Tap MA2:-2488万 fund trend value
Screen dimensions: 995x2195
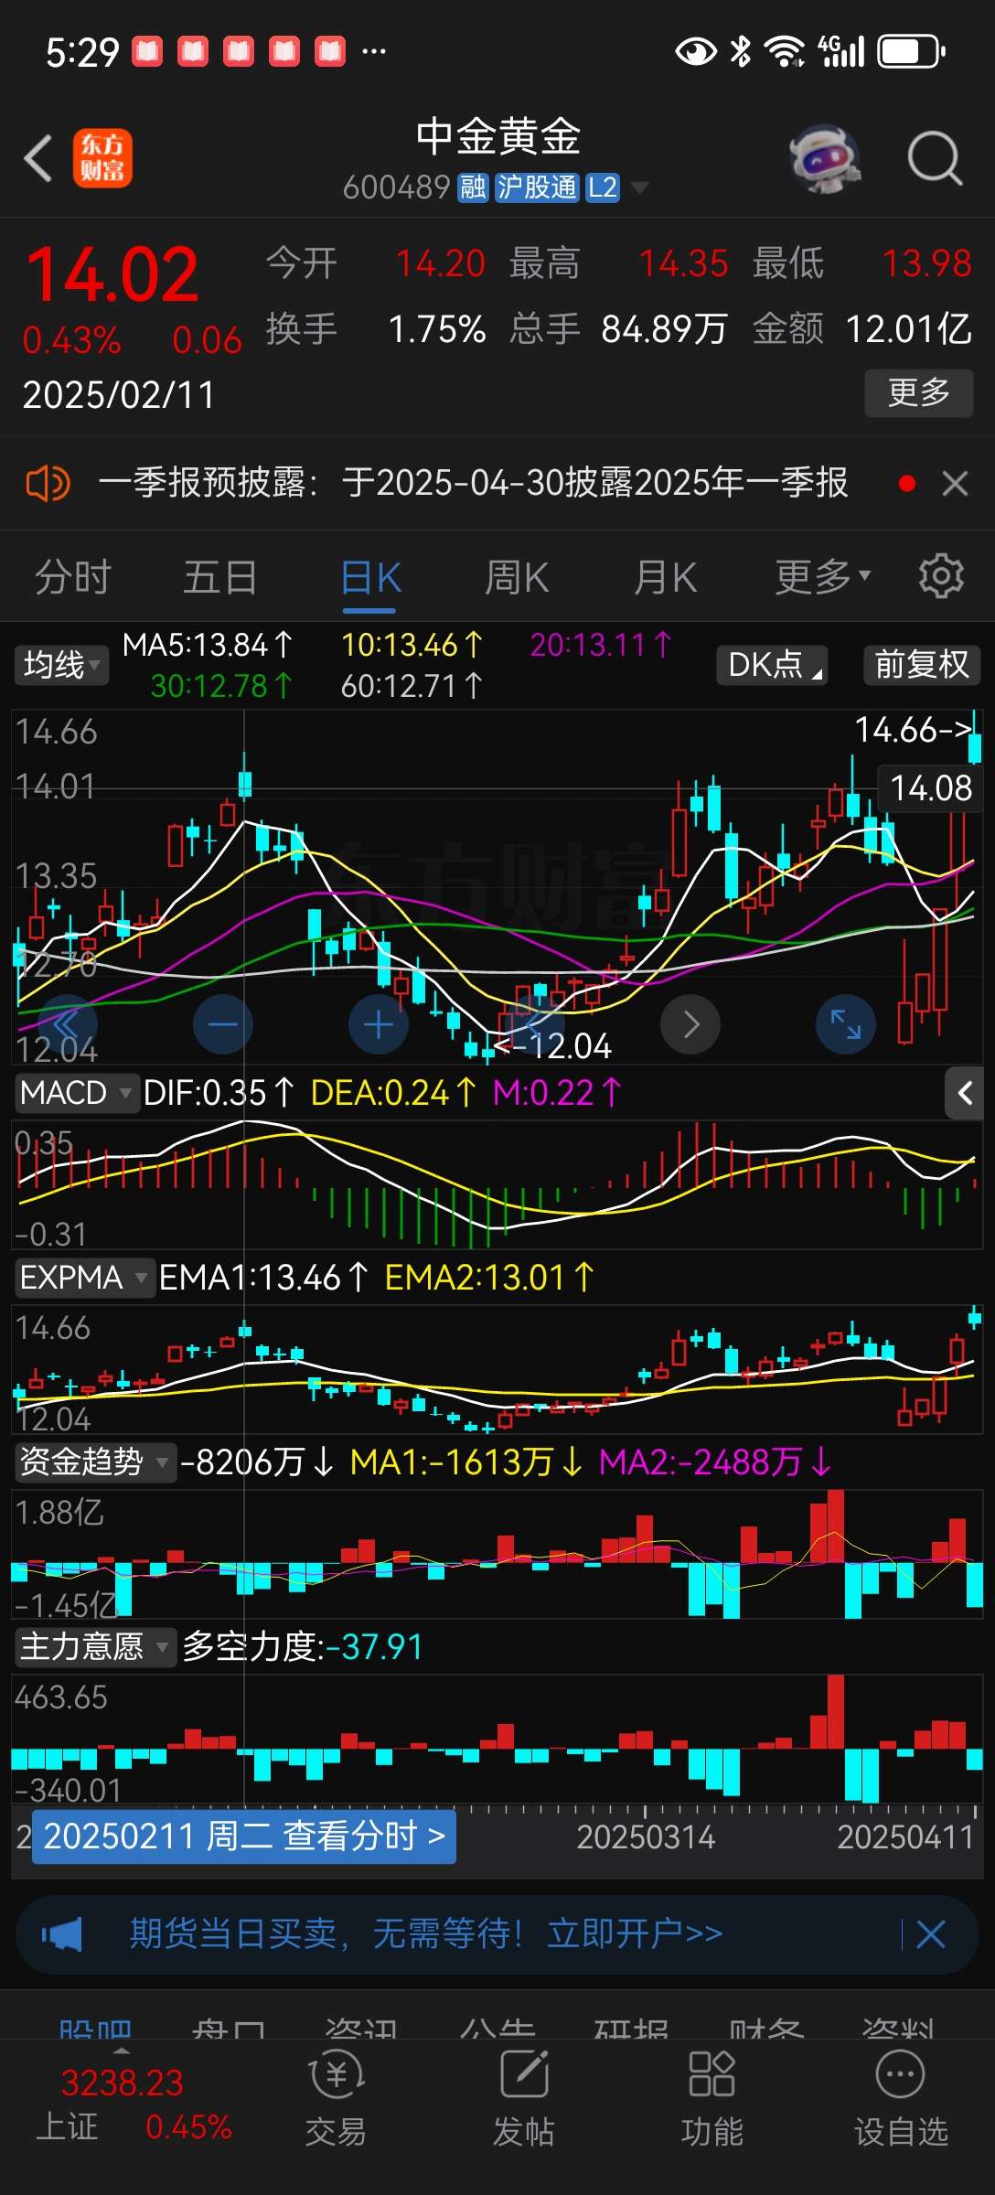point(716,1462)
